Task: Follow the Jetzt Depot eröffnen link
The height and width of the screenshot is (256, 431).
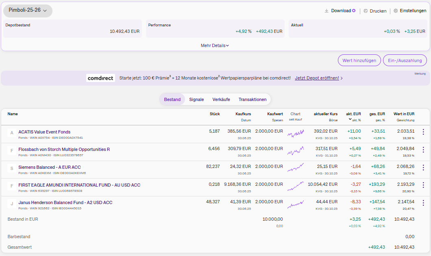Action: pos(317,78)
